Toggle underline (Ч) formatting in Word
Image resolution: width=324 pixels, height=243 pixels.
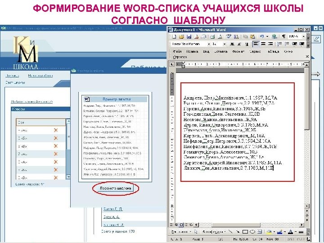click(x=247, y=44)
